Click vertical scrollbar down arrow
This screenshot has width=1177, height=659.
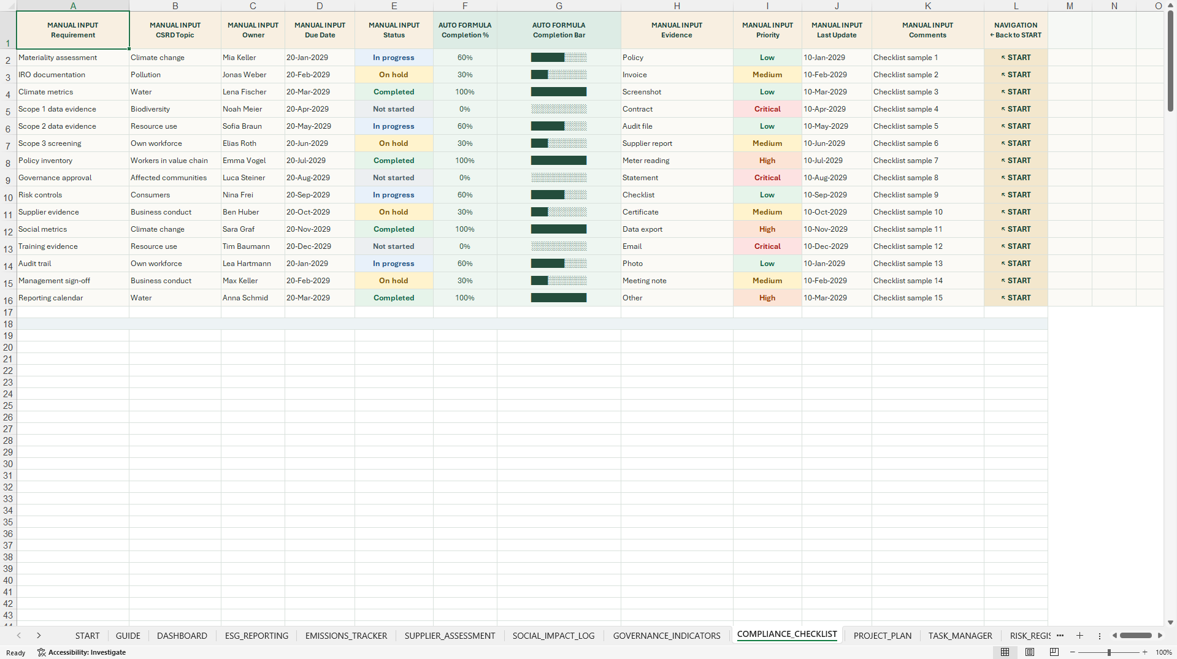(1170, 622)
